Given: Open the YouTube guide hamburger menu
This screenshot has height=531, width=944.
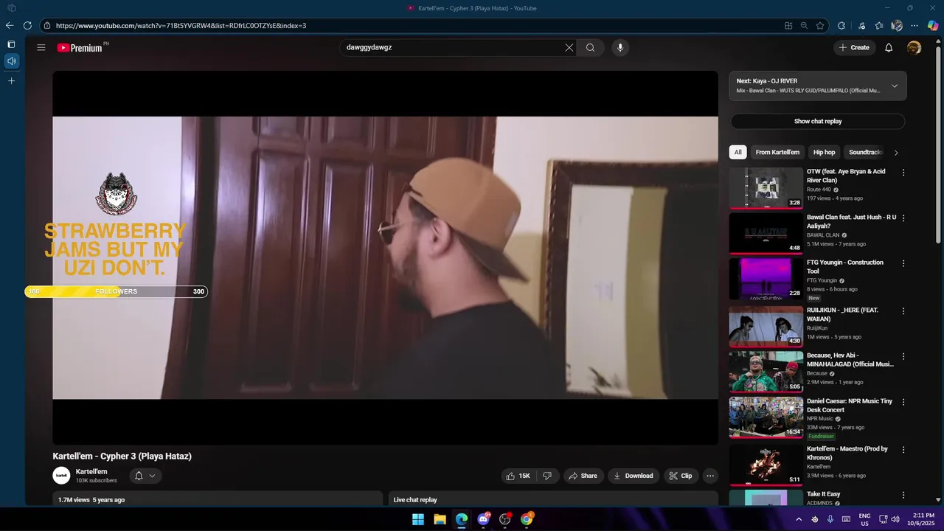Looking at the screenshot, I should tap(41, 47).
